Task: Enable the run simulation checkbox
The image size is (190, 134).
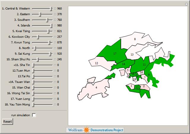Action: (x=34, y=115)
